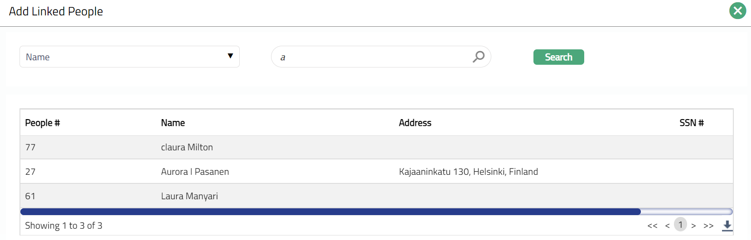Click the Kajaaninkatu 130 address cell

468,172
